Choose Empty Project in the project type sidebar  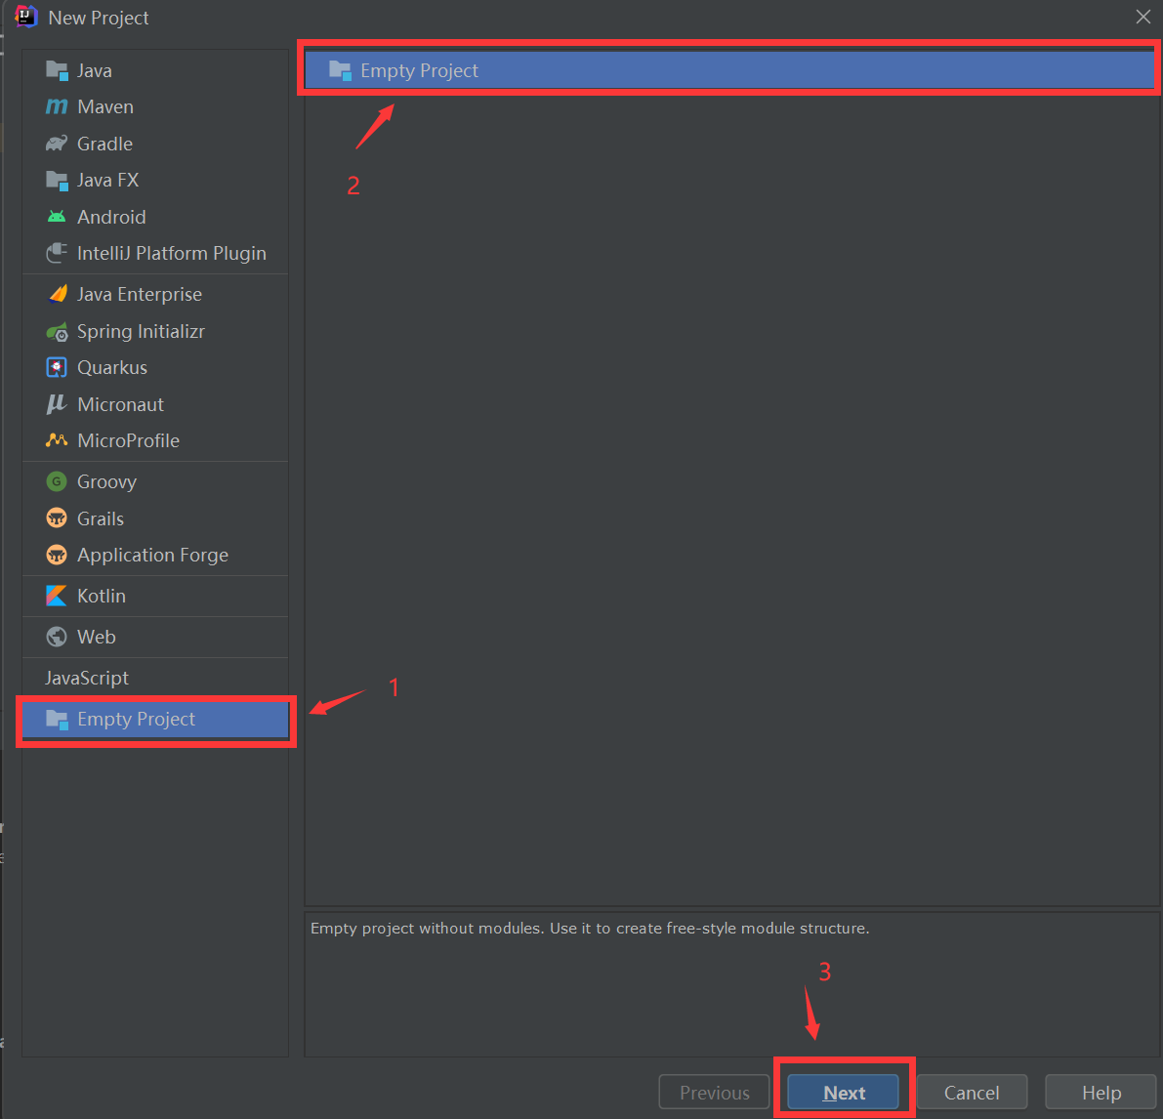[155, 720]
